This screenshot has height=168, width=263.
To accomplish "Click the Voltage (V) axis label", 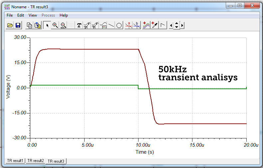I will click(8, 87).
